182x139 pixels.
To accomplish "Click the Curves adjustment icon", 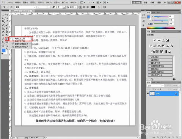I will click(163, 40).
